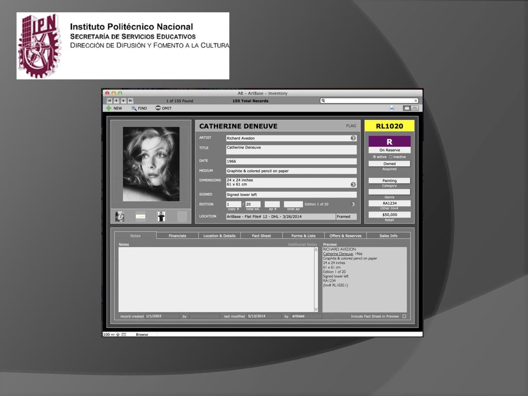Print the record using the printer icon
The image size is (528, 396).
coord(392,108)
